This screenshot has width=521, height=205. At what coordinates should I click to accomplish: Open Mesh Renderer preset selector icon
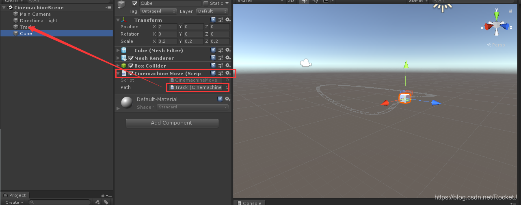tap(221, 58)
